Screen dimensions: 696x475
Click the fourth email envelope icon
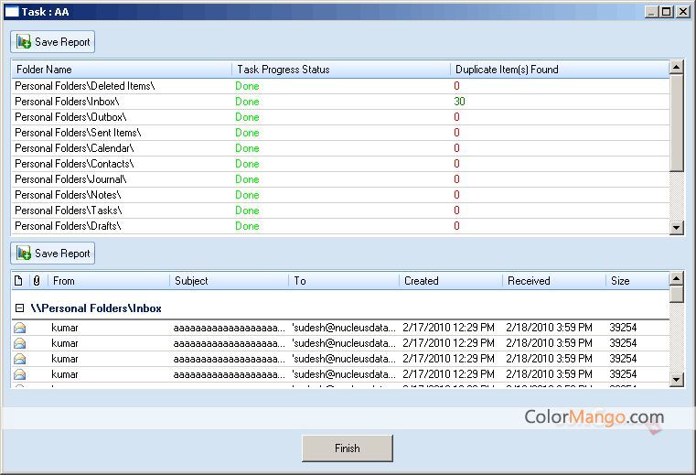tap(19, 374)
